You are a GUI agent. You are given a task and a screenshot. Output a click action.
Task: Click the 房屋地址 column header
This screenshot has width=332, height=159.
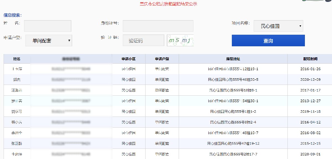point(233,59)
